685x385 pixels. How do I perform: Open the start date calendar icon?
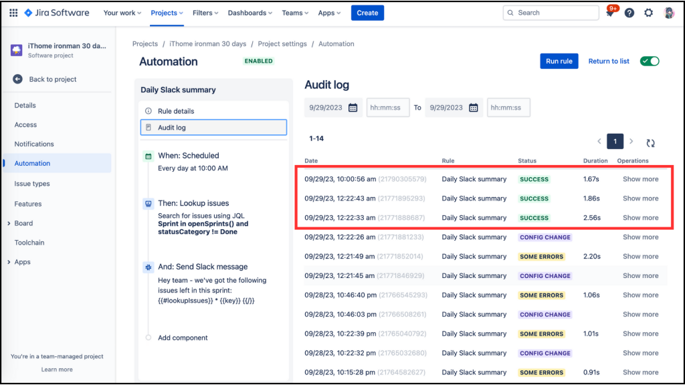(x=353, y=108)
